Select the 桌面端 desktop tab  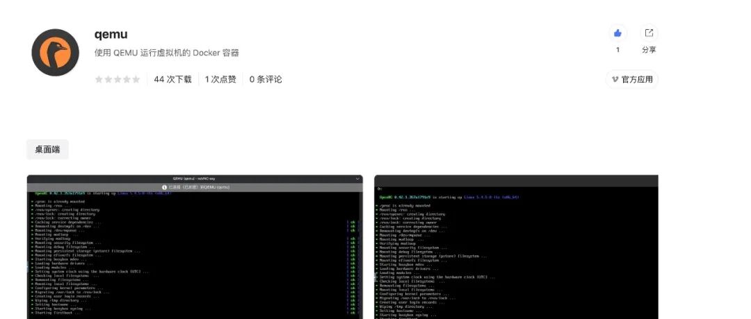47,150
